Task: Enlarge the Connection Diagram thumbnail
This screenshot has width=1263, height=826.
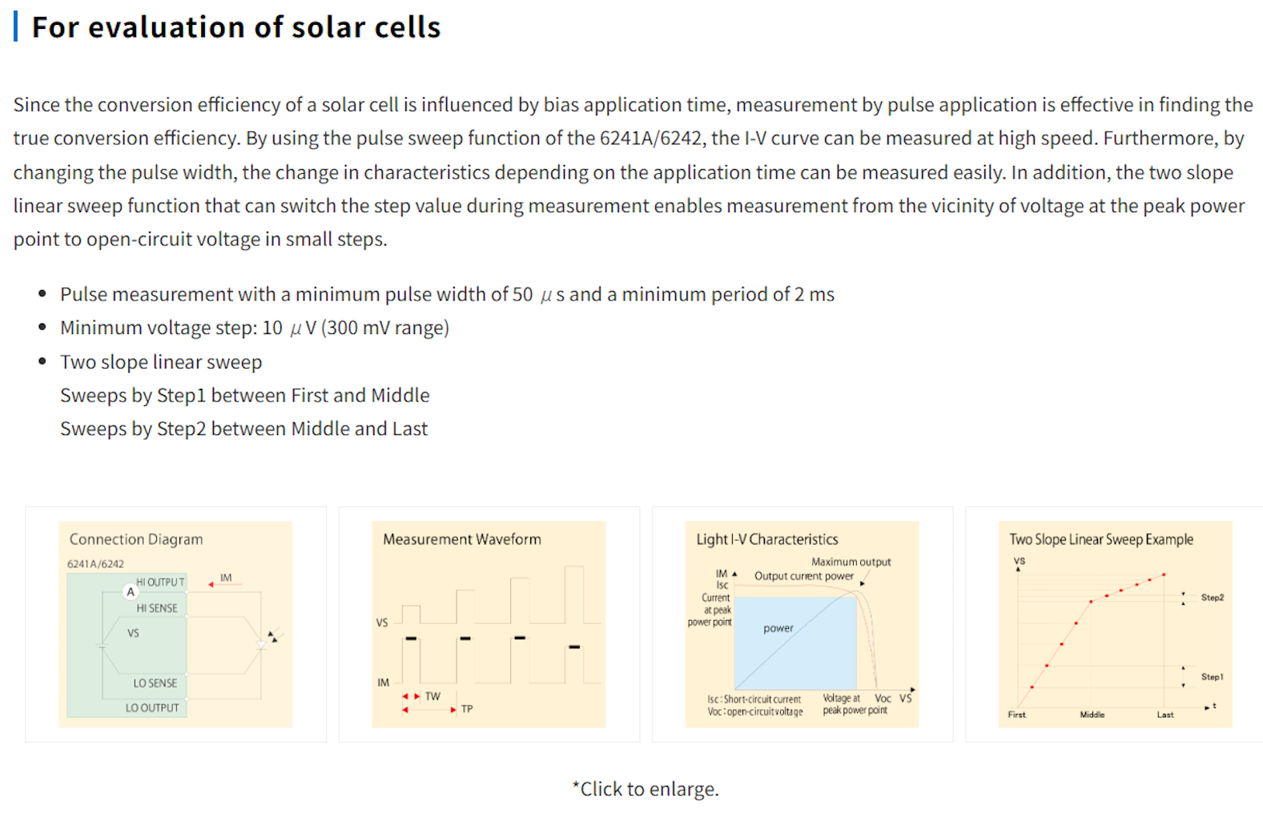Action: [175, 624]
